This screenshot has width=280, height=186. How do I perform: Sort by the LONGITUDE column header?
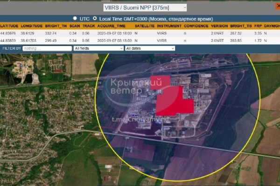32,26
